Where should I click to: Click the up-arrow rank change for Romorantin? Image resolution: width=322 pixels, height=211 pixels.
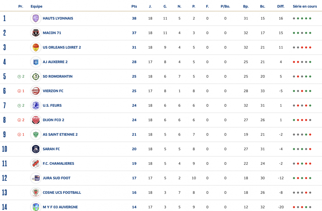[19, 76]
